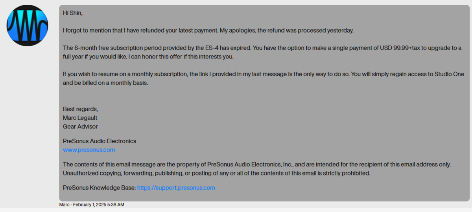Click the 'Unauthorized copying, forwarding' disclaimer line
The image size is (472, 212).
coord(216,173)
